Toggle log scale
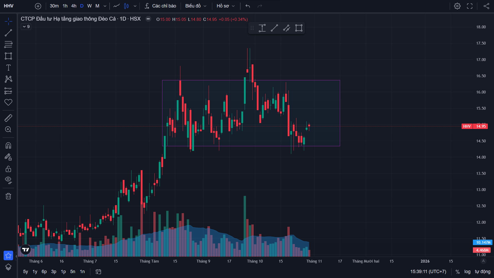 point(467,272)
